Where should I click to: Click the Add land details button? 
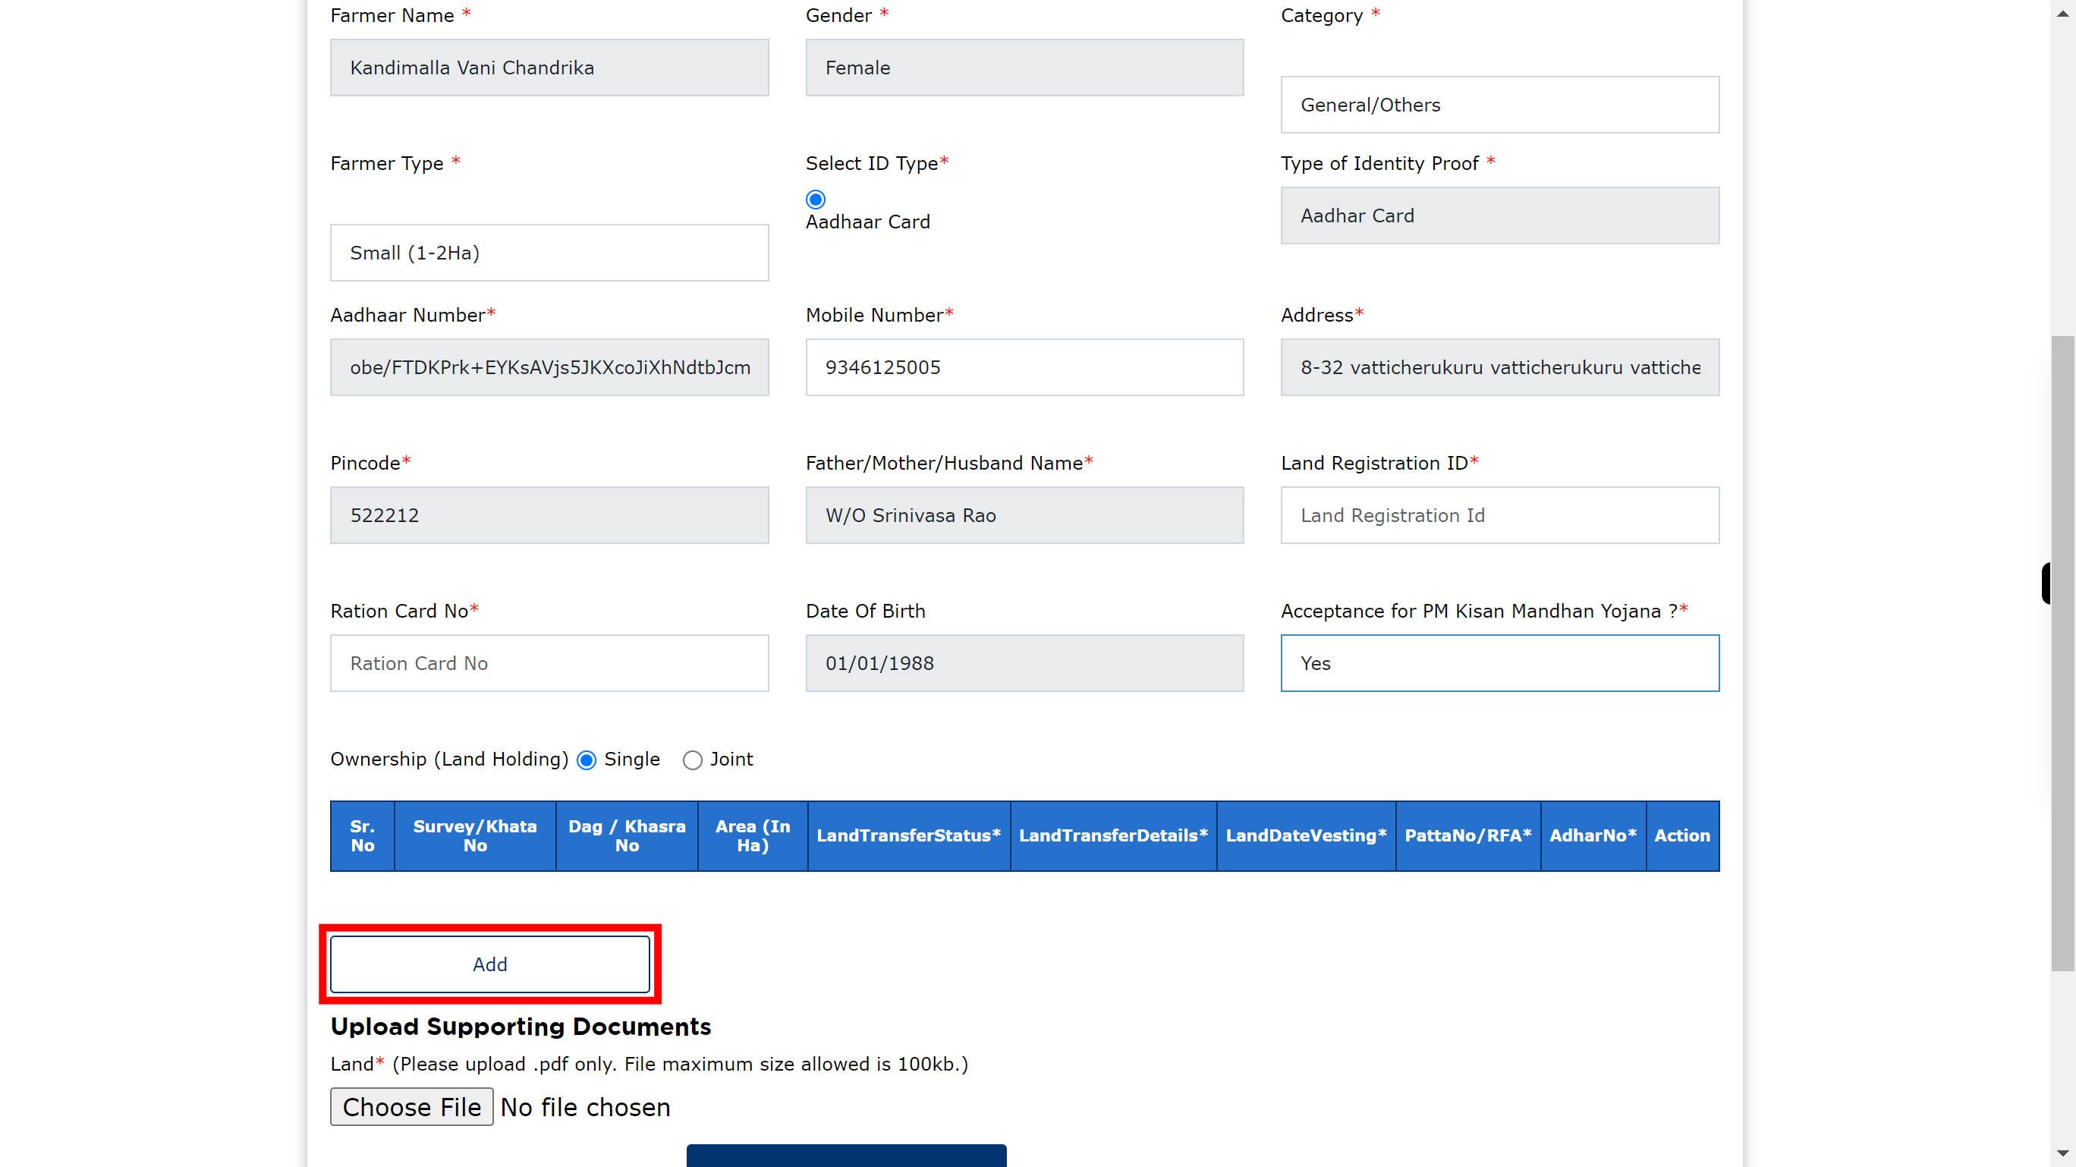489,964
